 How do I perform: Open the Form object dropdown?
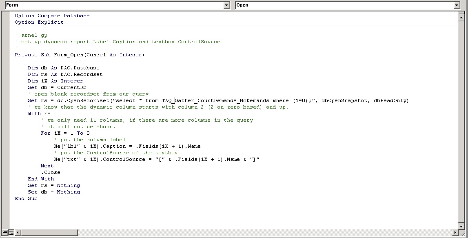[226, 5]
